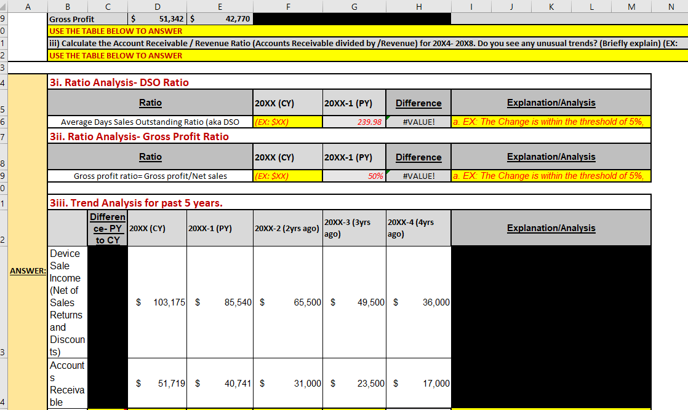Select Accounts Receivable value 31,000

point(288,383)
